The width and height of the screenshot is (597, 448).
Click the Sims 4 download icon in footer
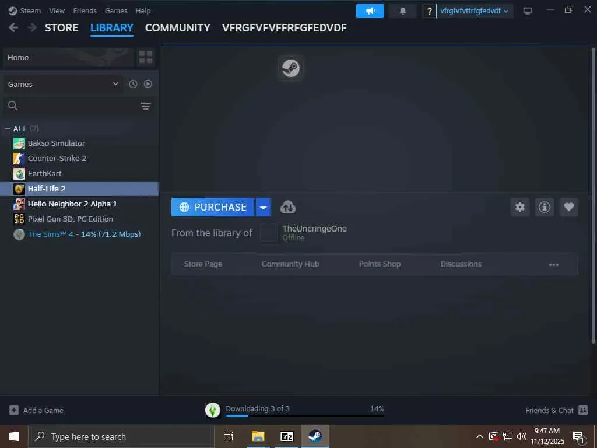[212, 410]
